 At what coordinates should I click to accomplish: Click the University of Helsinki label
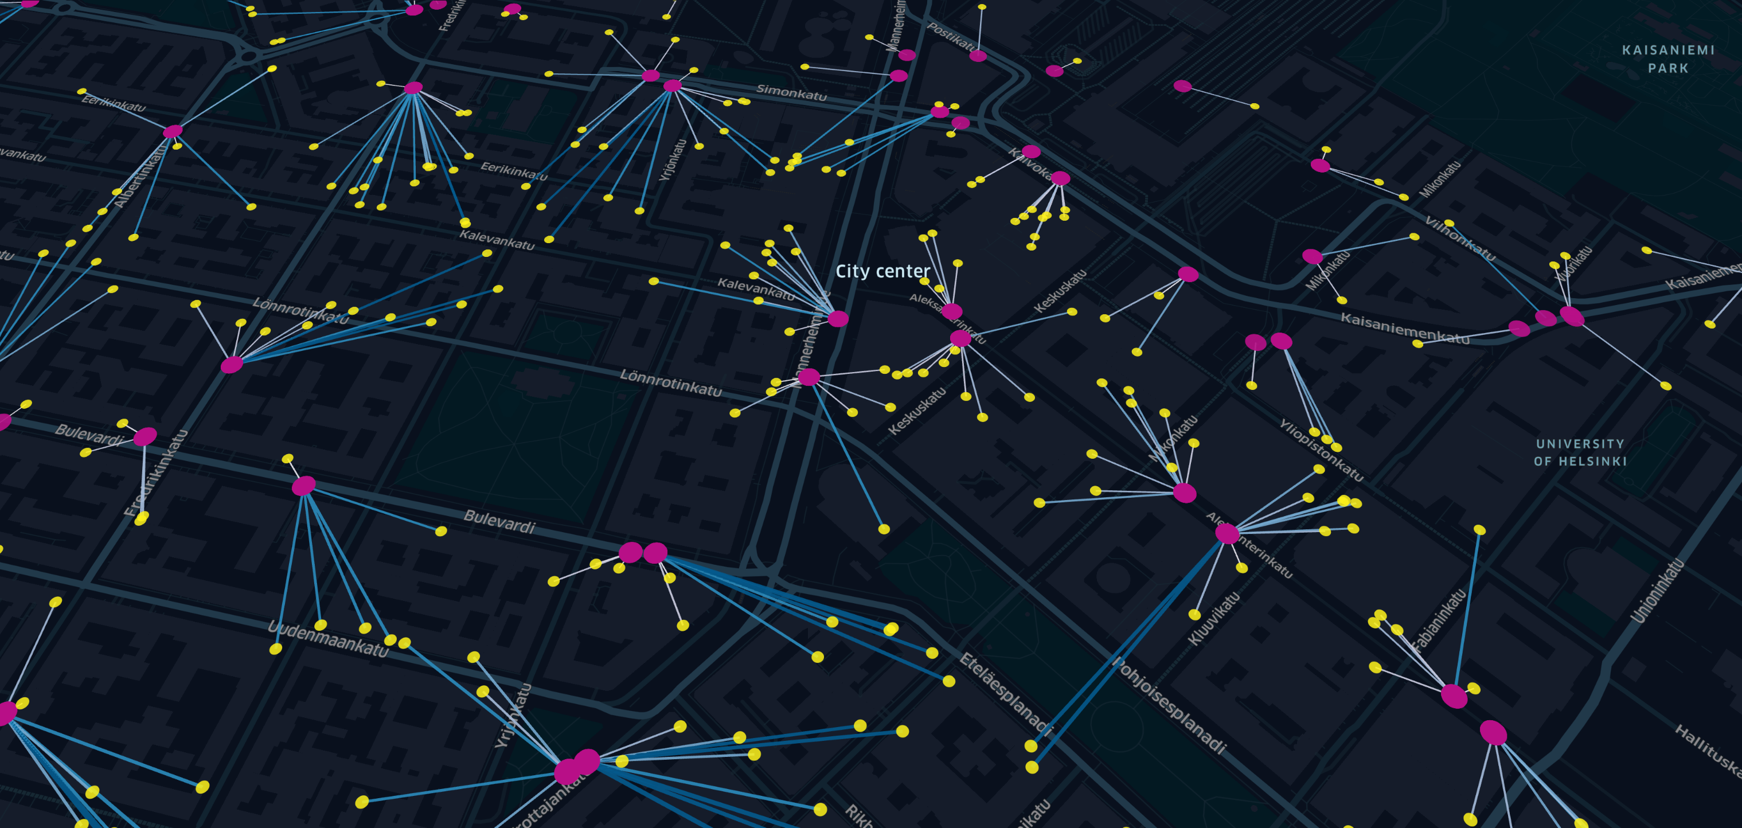click(x=1580, y=452)
